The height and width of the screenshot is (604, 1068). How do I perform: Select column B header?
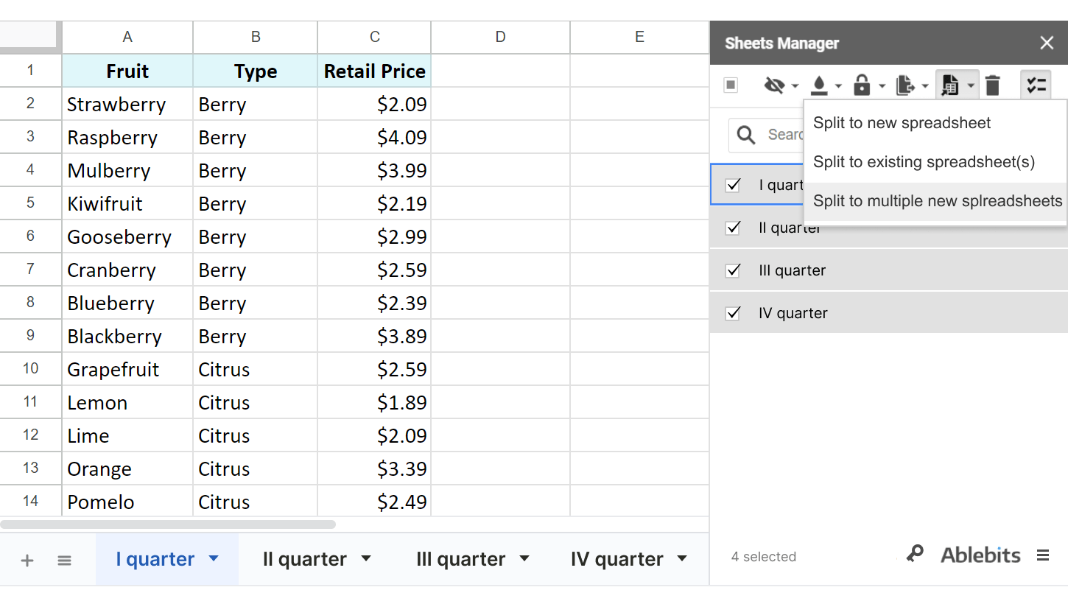pyautogui.click(x=256, y=37)
